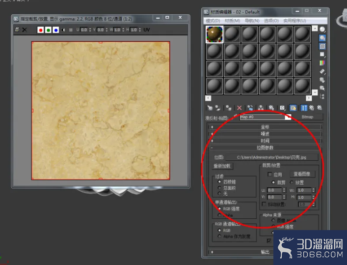
Task: Click the Select by Material icon
Action: [322, 88]
